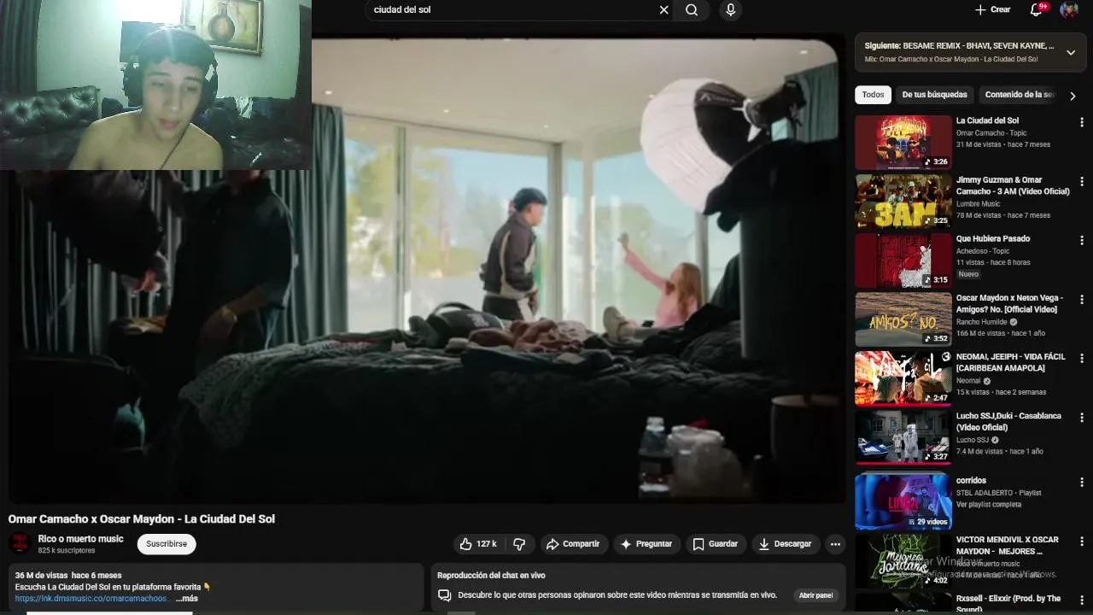Open options for Mejores Jordans video
The image size is (1093, 615).
point(1082,541)
